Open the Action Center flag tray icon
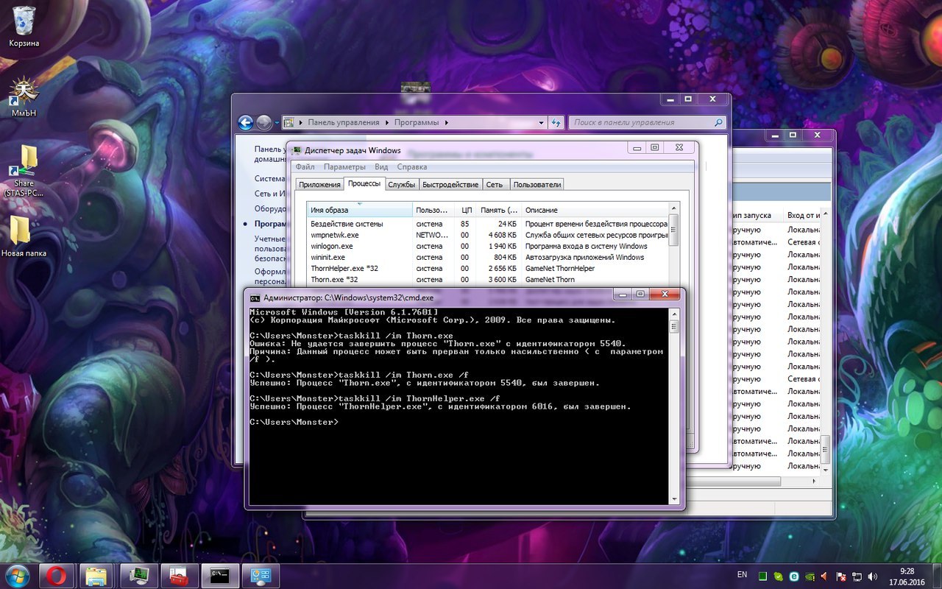942x589 pixels. click(x=840, y=576)
